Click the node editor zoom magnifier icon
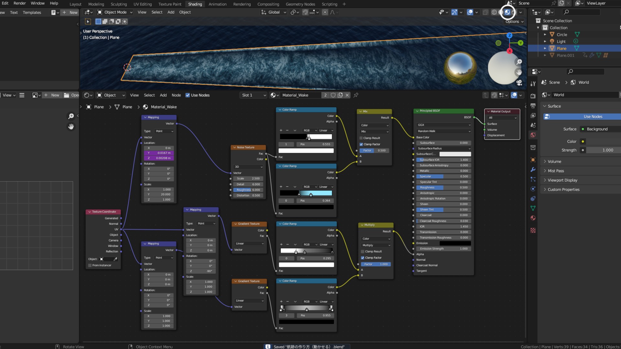The height and width of the screenshot is (349, 621). (x=71, y=116)
